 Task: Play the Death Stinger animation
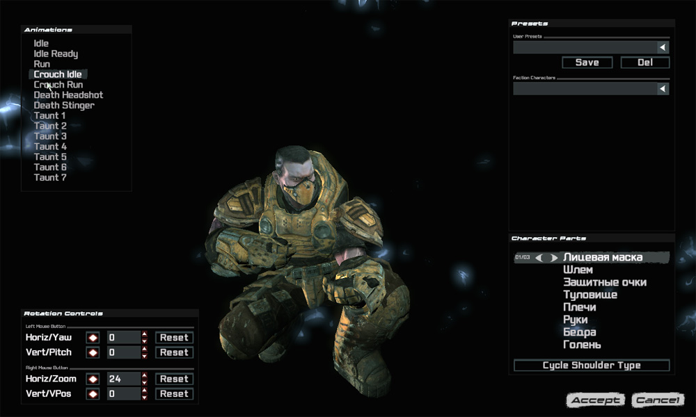(x=64, y=106)
